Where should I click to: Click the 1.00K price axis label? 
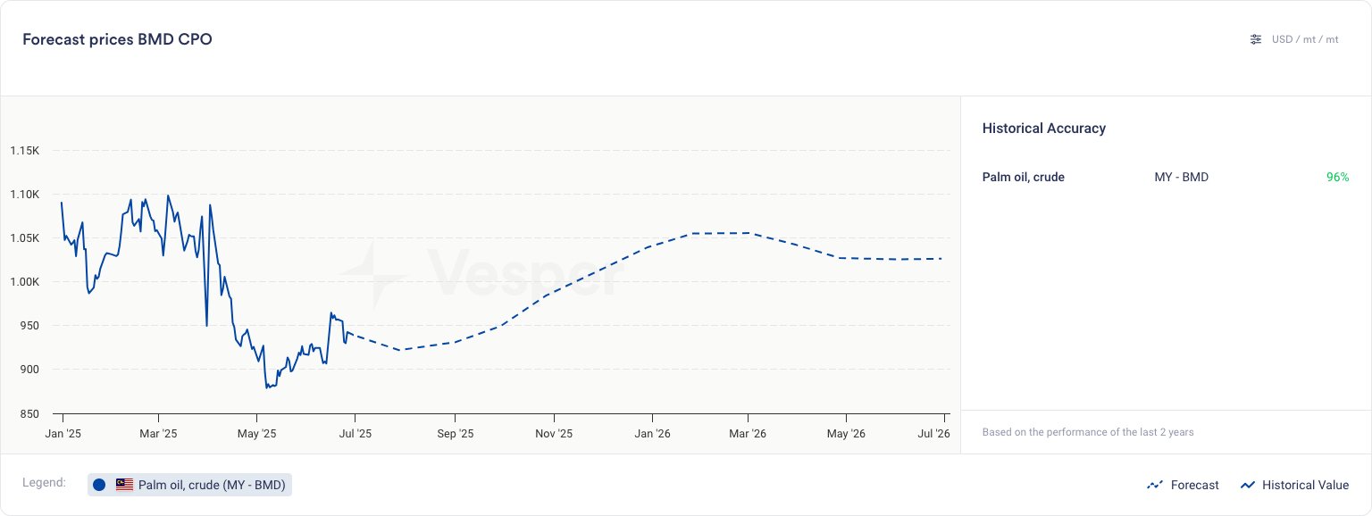(x=25, y=282)
